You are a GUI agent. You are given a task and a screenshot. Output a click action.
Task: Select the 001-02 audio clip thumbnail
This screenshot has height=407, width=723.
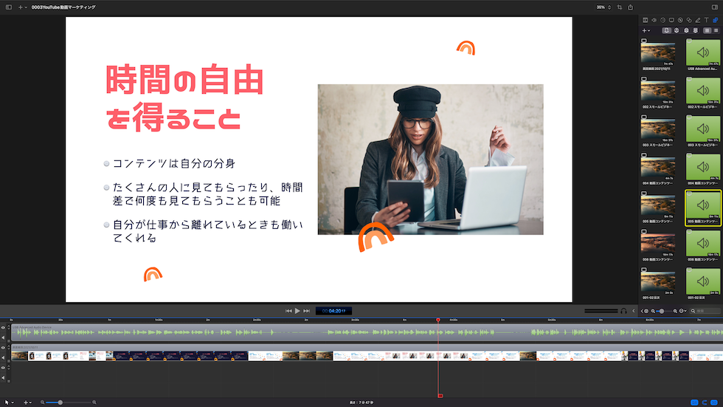[x=702, y=282]
